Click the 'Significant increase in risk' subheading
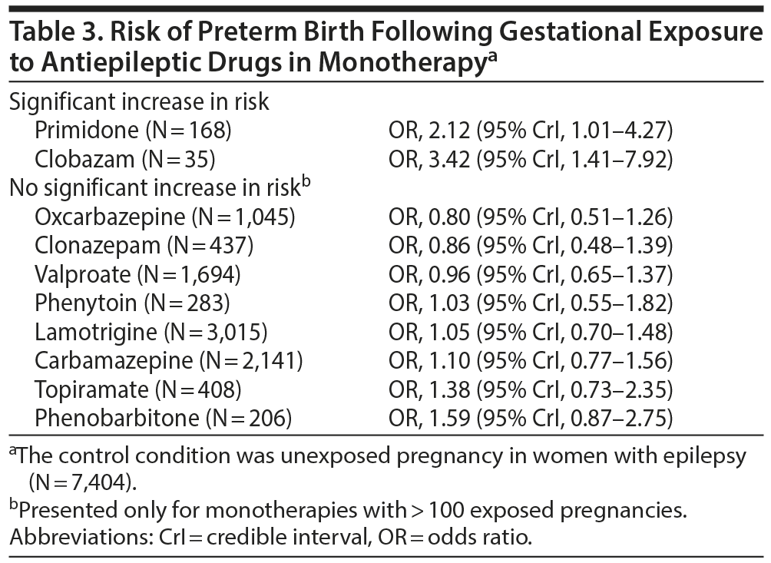Screen dimensions: 771x563 [x=139, y=102]
